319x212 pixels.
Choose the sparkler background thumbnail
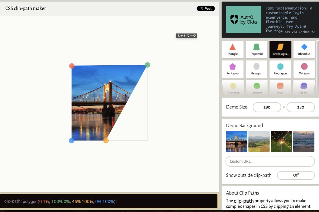point(281,141)
